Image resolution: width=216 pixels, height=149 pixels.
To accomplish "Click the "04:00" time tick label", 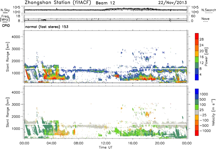I will tap(52, 143).
